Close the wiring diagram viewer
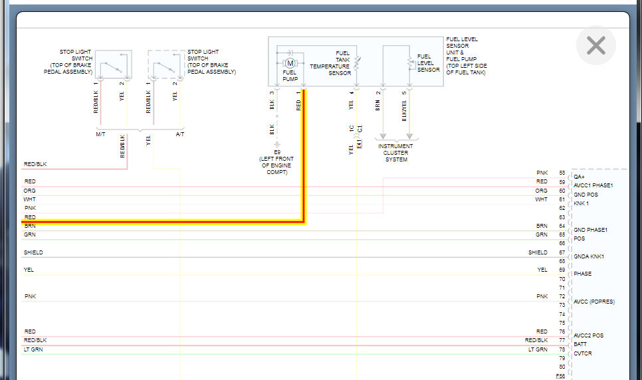The image size is (642, 380). [x=595, y=45]
